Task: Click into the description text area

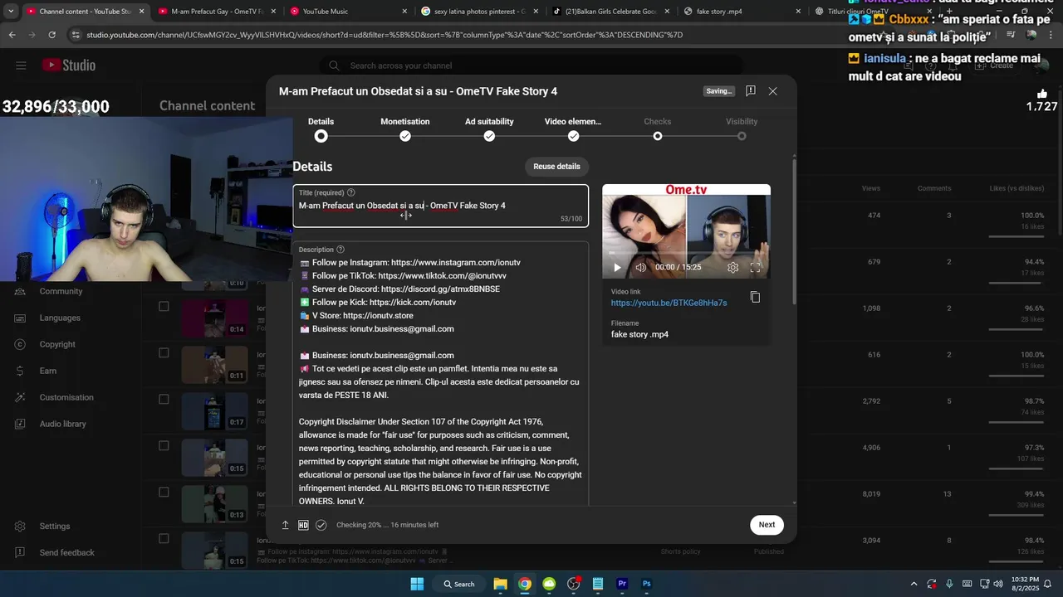Action: tap(440, 375)
